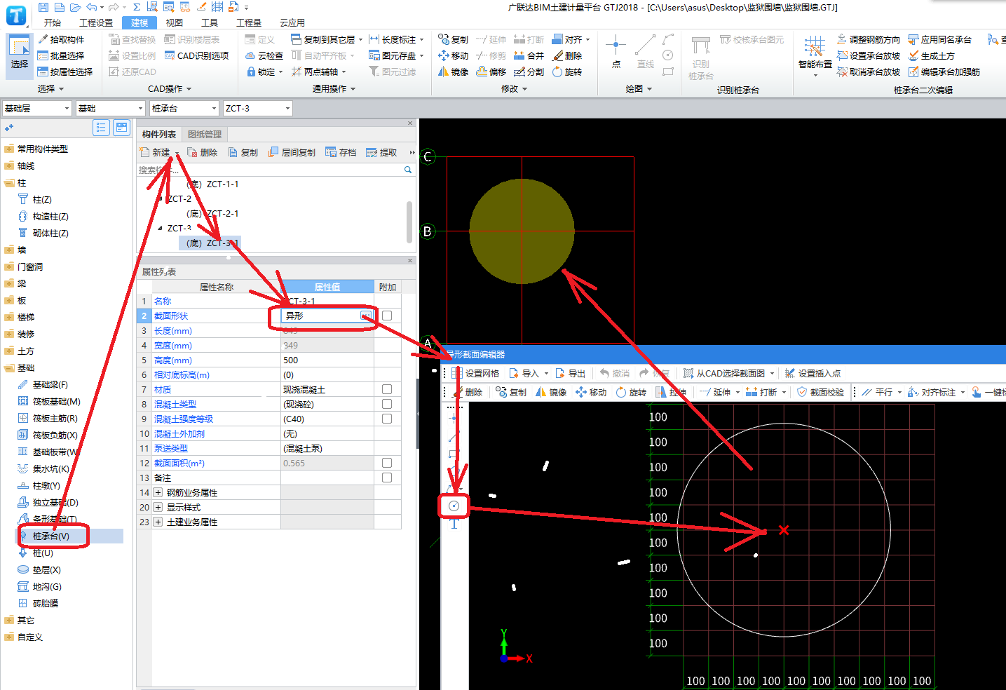The width and height of the screenshot is (1006, 690).
Task: Toggle 备注 additional checkbox
Action: 387,478
